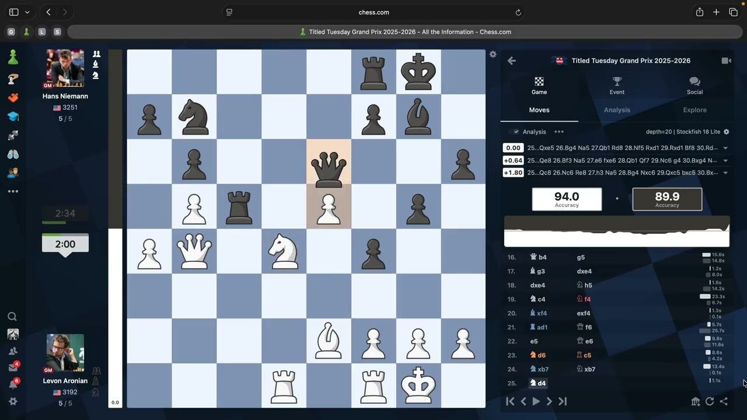Viewport: 747px width, 420px height.
Task: Click the 94.0 white accuracy box
Action: 567,199
